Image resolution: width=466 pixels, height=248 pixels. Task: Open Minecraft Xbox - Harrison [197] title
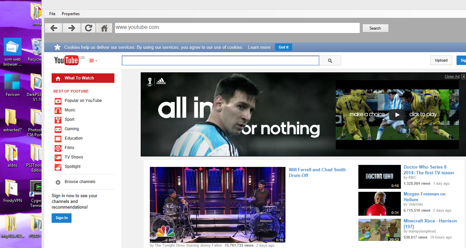[x=430, y=224]
